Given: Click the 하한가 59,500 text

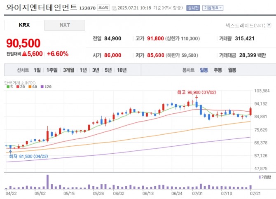Looking at the screenshot, I should (182, 55).
